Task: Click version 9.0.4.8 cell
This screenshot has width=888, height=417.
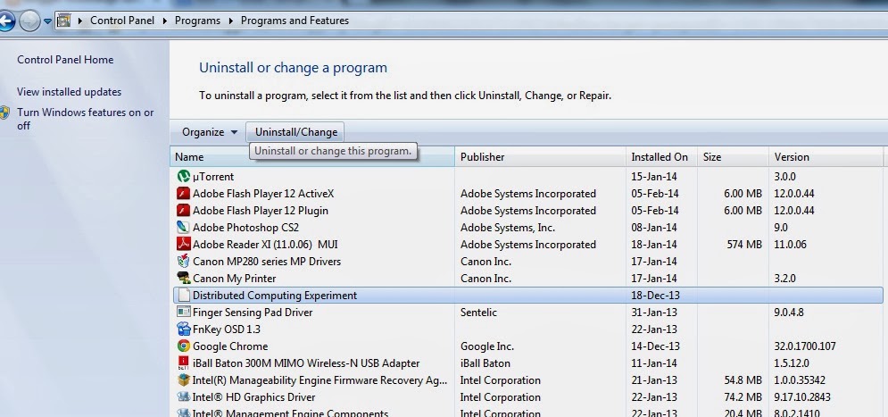Action: tap(789, 313)
